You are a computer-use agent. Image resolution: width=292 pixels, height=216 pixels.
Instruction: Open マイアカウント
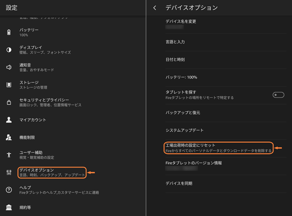pyautogui.click(x=73, y=120)
